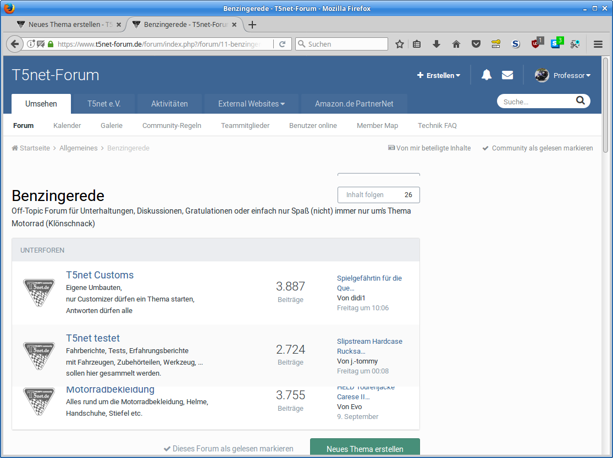The height and width of the screenshot is (458, 613).
Task: Focus the forum 'Suche...' input field
Action: (x=538, y=102)
